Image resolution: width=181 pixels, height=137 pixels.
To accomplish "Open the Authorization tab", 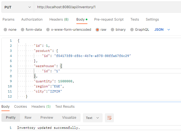I will [x=32, y=19].
